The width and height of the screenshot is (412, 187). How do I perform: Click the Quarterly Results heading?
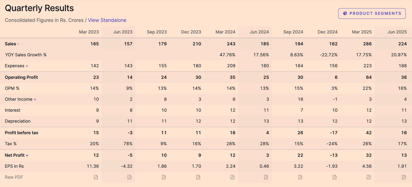coord(39,8)
